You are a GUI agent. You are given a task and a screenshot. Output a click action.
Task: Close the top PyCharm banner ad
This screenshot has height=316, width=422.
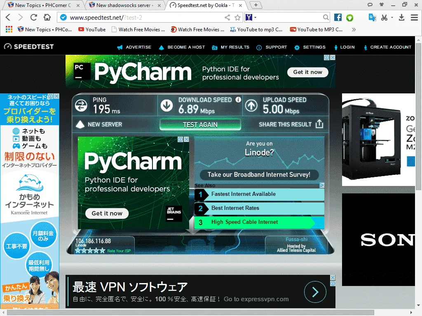coord(333,58)
